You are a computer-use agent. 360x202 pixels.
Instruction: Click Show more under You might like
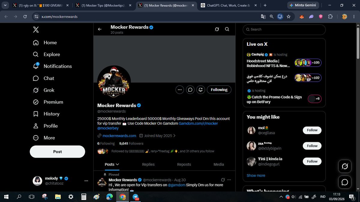pyautogui.click(x=256, y=175)
